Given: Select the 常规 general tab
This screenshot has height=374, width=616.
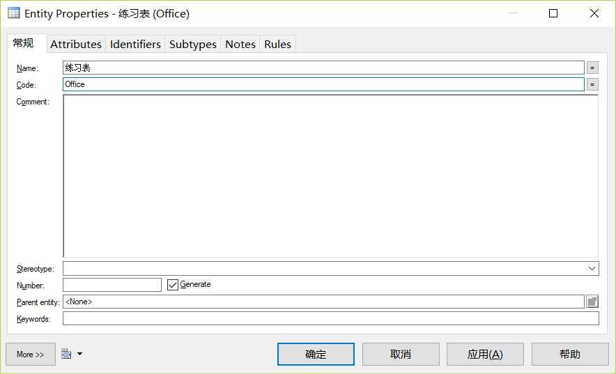Looking at the screenshot, I should (x=26, y=42).
